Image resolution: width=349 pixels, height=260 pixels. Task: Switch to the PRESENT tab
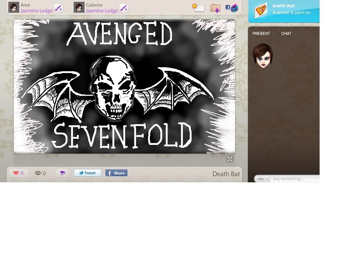pos(261,33)
